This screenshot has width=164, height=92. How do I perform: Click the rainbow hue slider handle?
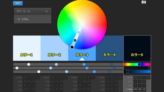pos(139,64)
